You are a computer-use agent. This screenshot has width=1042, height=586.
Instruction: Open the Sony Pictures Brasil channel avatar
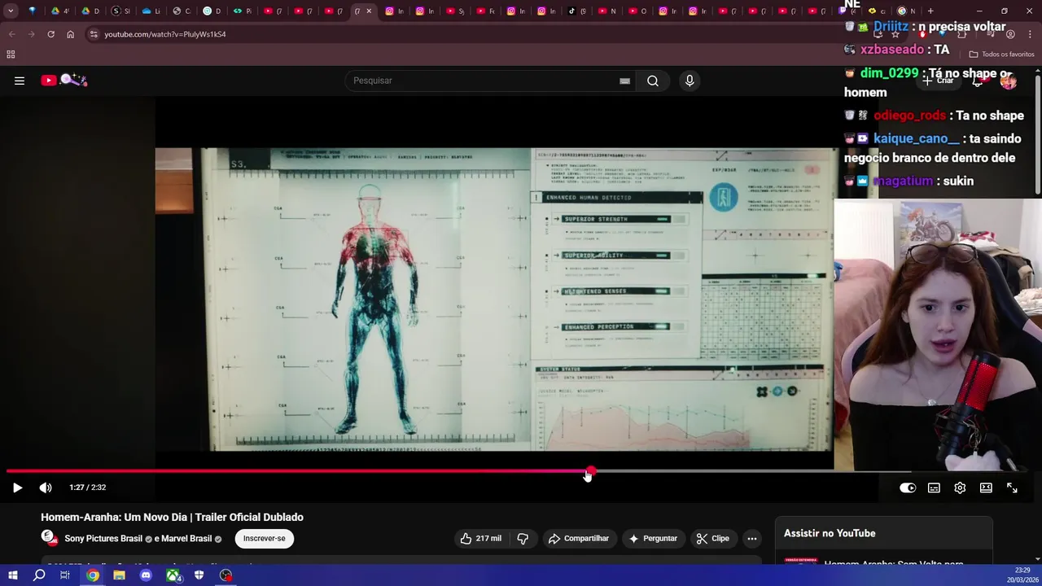point(50,538)
